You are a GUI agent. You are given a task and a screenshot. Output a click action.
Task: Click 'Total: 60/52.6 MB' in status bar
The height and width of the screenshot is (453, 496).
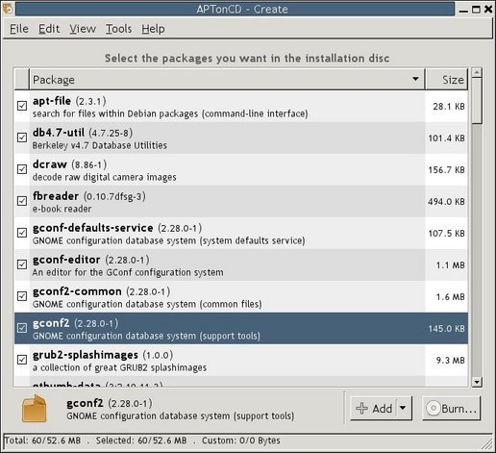coord(42,440)
